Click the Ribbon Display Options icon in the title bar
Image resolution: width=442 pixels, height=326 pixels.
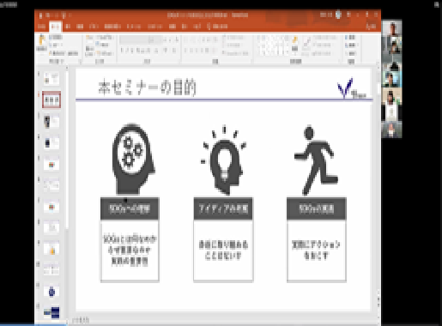348,15
